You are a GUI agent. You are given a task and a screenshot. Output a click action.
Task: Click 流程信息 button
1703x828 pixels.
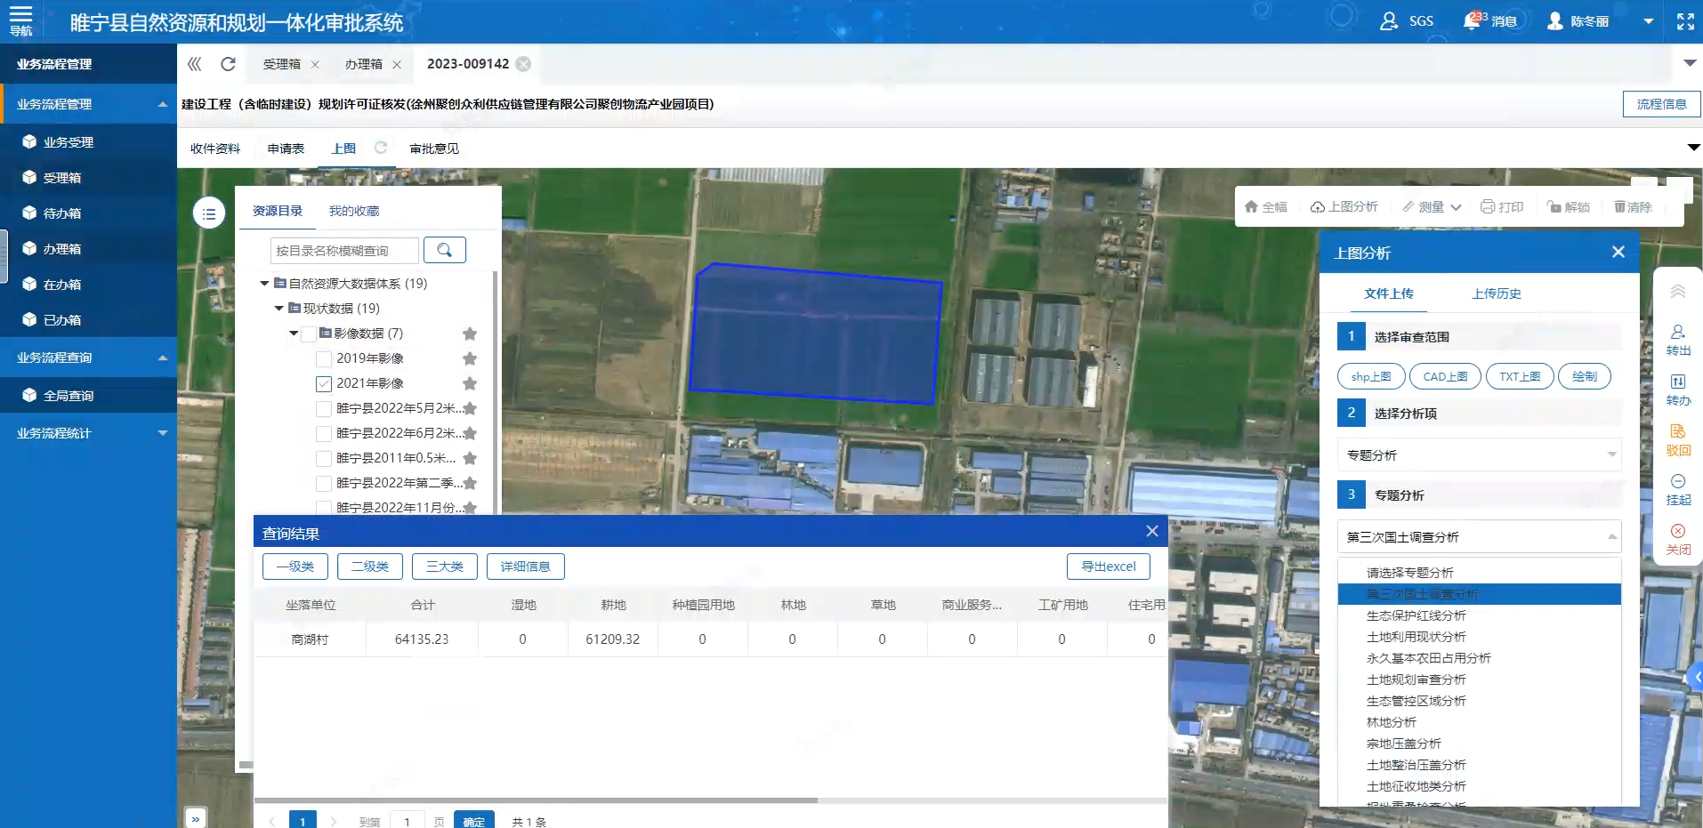[1661, 104]
